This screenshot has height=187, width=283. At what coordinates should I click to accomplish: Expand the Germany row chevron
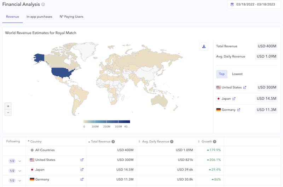click(20, 180)
